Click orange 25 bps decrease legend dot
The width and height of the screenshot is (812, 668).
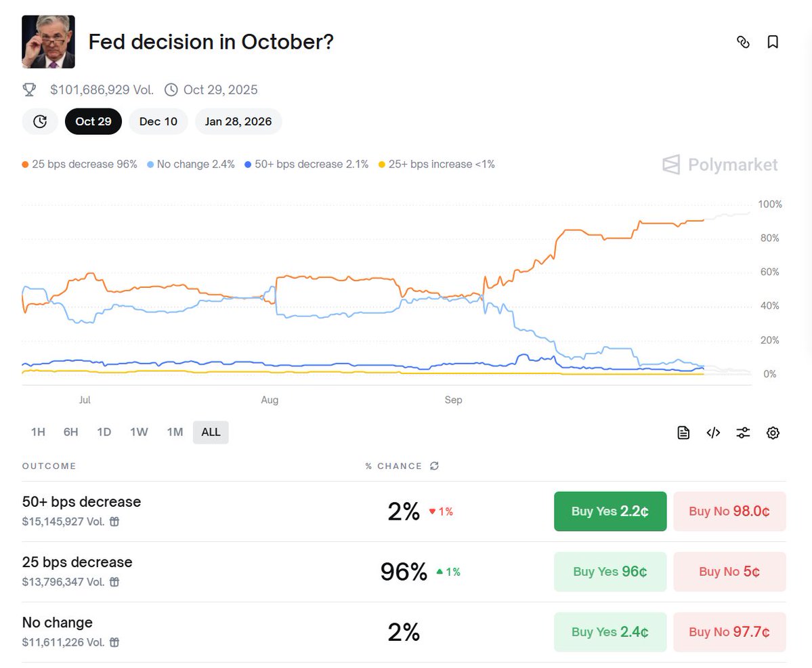click(x=26, y=165)
